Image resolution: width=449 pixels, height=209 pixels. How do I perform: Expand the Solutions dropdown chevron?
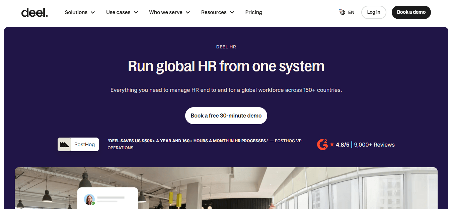93,12
